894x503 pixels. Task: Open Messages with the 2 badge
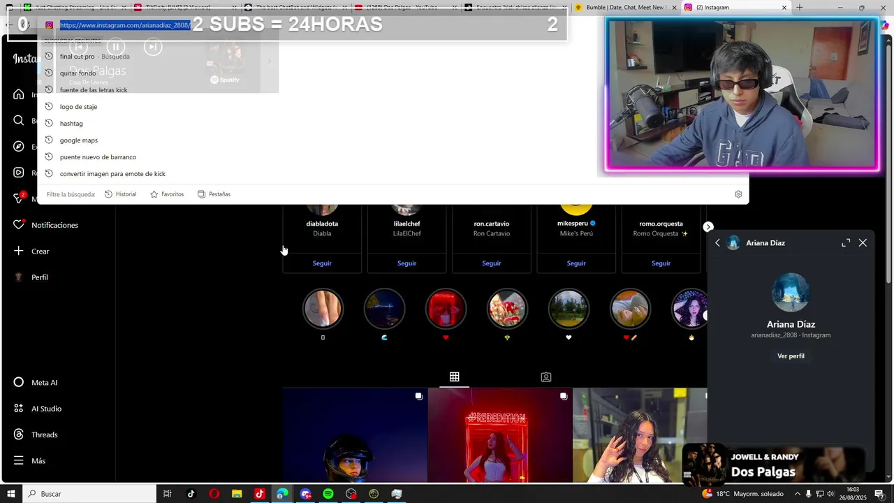click(x=20, y=198)
